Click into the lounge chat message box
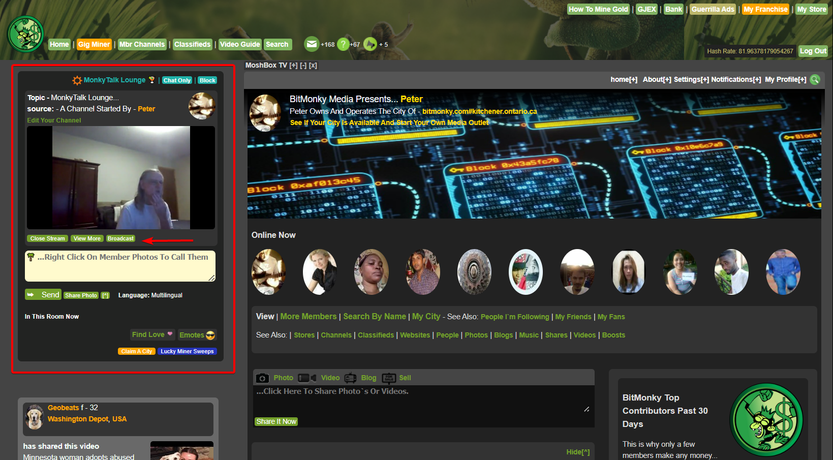Image resolution: width=833 pixels, height=460 pixels. point(120,266)
